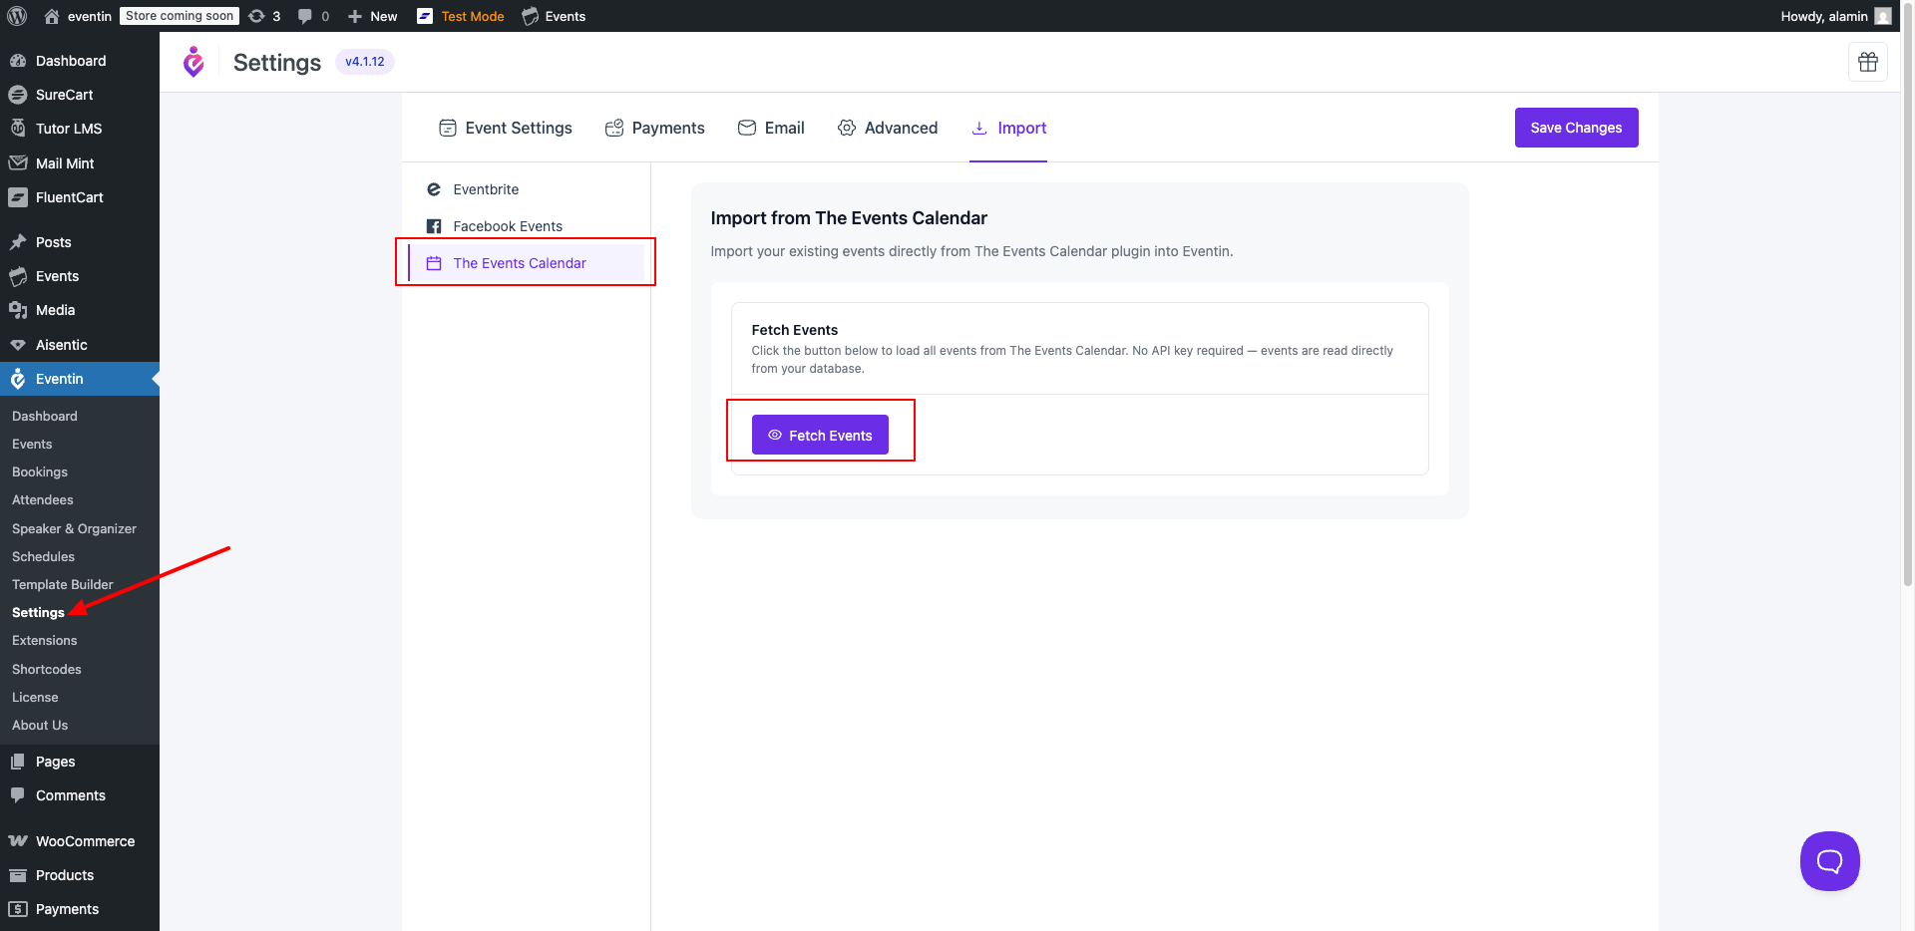Click the Products icon in sidebar

point(18,875)
